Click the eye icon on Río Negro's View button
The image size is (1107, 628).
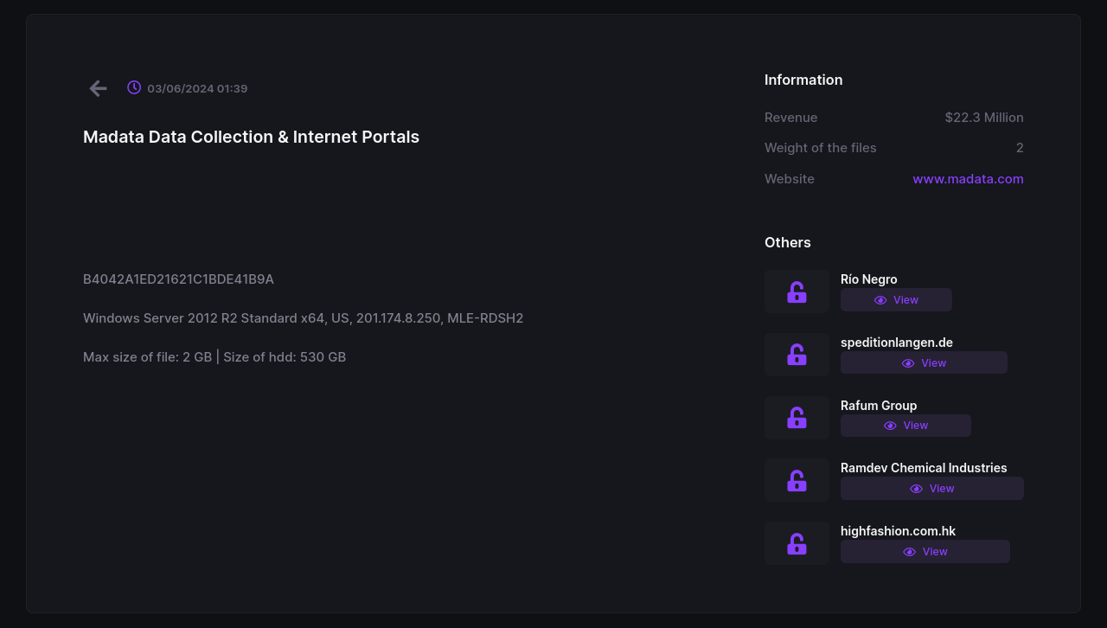click(880, 299)
